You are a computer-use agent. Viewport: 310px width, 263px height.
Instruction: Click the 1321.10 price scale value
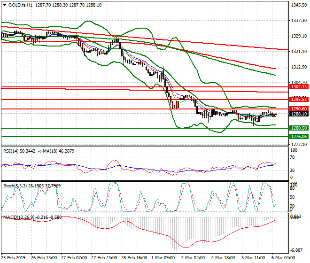(299, 52)
